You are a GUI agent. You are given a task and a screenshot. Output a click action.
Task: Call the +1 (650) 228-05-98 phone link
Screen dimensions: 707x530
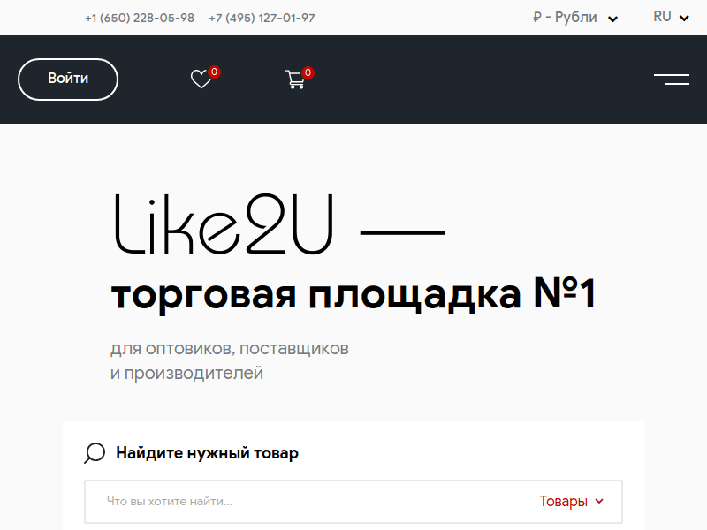(138, 17)
